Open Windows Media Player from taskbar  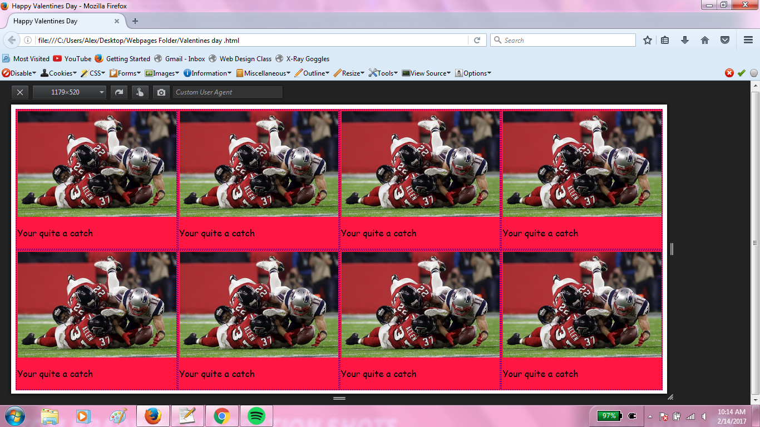tap(83, 416)
